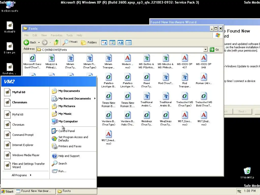Open Files and Settings Transfer Wizard
Image resolution: width=260 pixels, height=195 pixels.
coord(26,165)
